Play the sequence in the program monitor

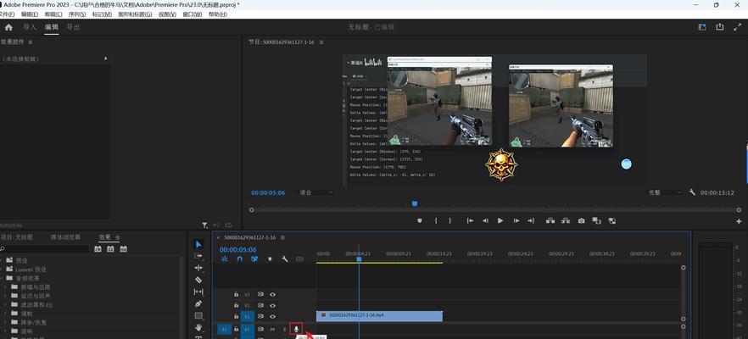500,220
